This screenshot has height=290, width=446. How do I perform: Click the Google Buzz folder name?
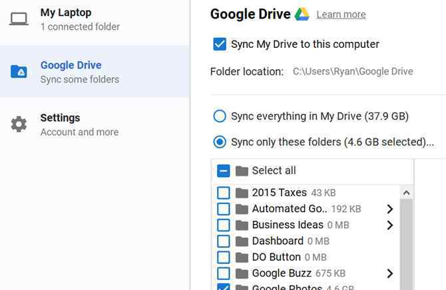[x=282, y=273]
